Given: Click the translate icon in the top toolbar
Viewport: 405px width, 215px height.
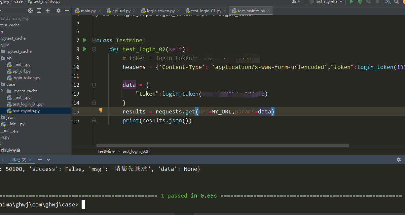Looking at the screenshot, I should point(388,2).
